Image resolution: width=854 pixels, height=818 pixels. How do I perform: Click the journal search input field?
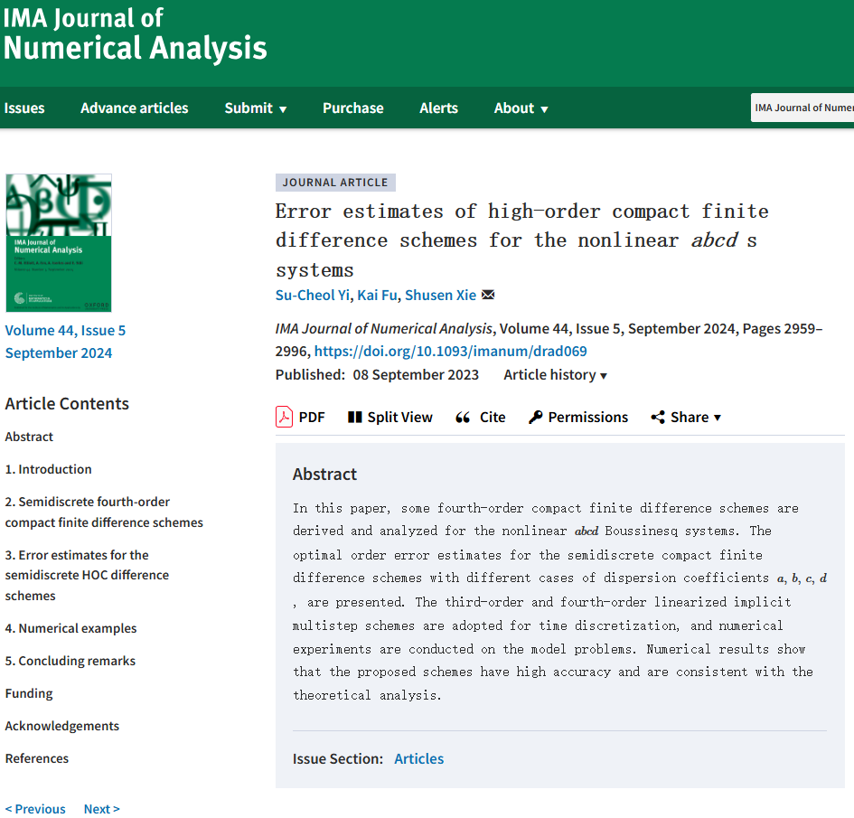pyautogui.click(x=802, y=108)
